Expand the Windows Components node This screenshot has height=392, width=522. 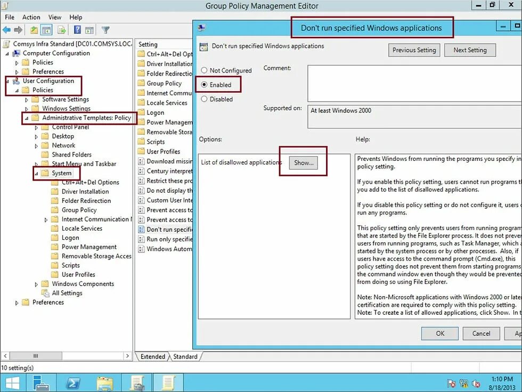click(x=36, y=284)
